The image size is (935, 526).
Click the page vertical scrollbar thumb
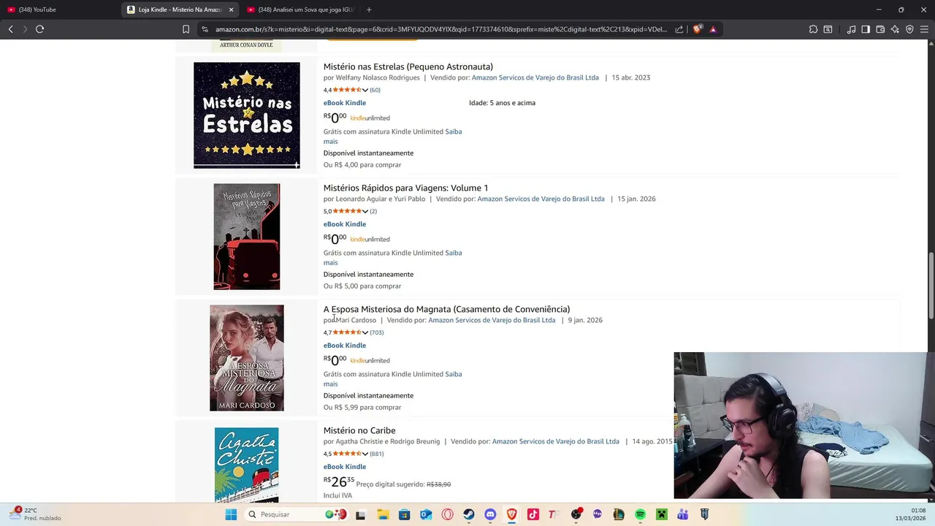coord(931,286)
